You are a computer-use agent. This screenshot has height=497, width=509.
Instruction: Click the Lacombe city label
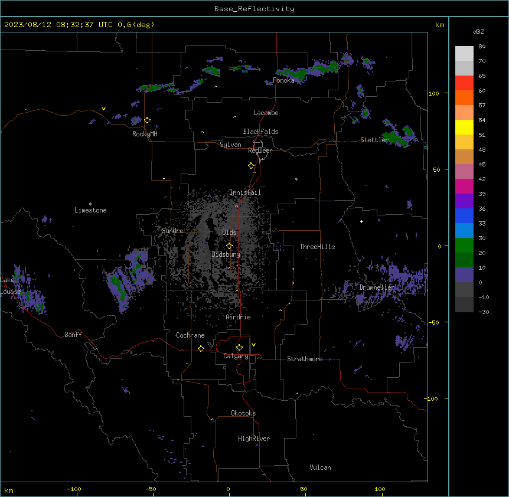266,113
